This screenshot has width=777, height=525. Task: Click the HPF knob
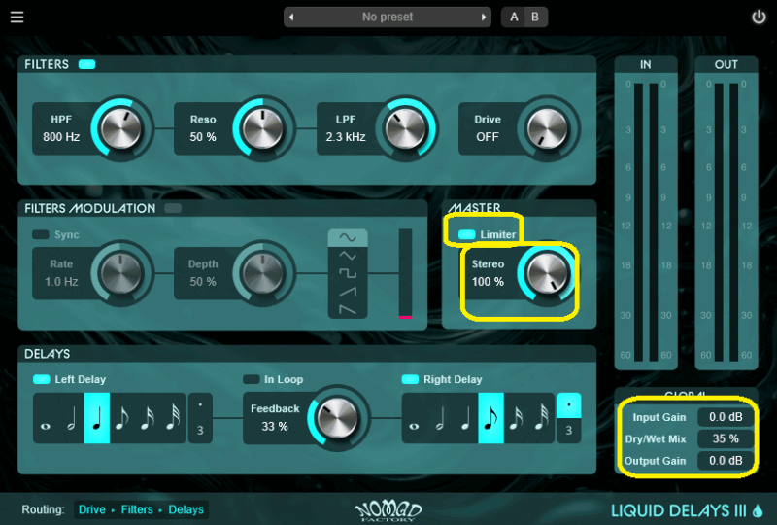click(x=120, y=128)
